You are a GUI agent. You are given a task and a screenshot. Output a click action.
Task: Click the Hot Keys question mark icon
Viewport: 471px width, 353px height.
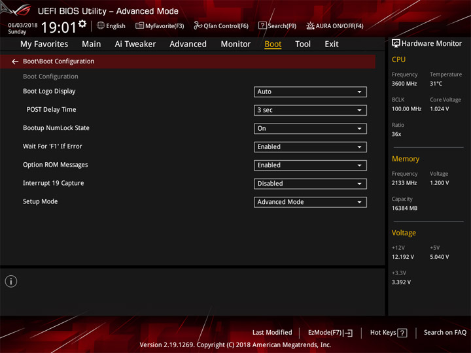402,333
